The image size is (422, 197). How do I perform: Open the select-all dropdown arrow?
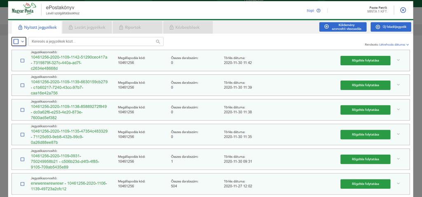click(x=23, y=41)
